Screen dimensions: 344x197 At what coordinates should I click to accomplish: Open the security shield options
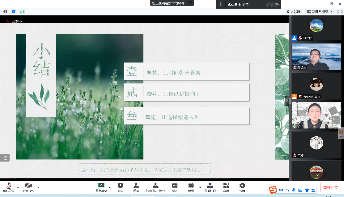[121, 186]
